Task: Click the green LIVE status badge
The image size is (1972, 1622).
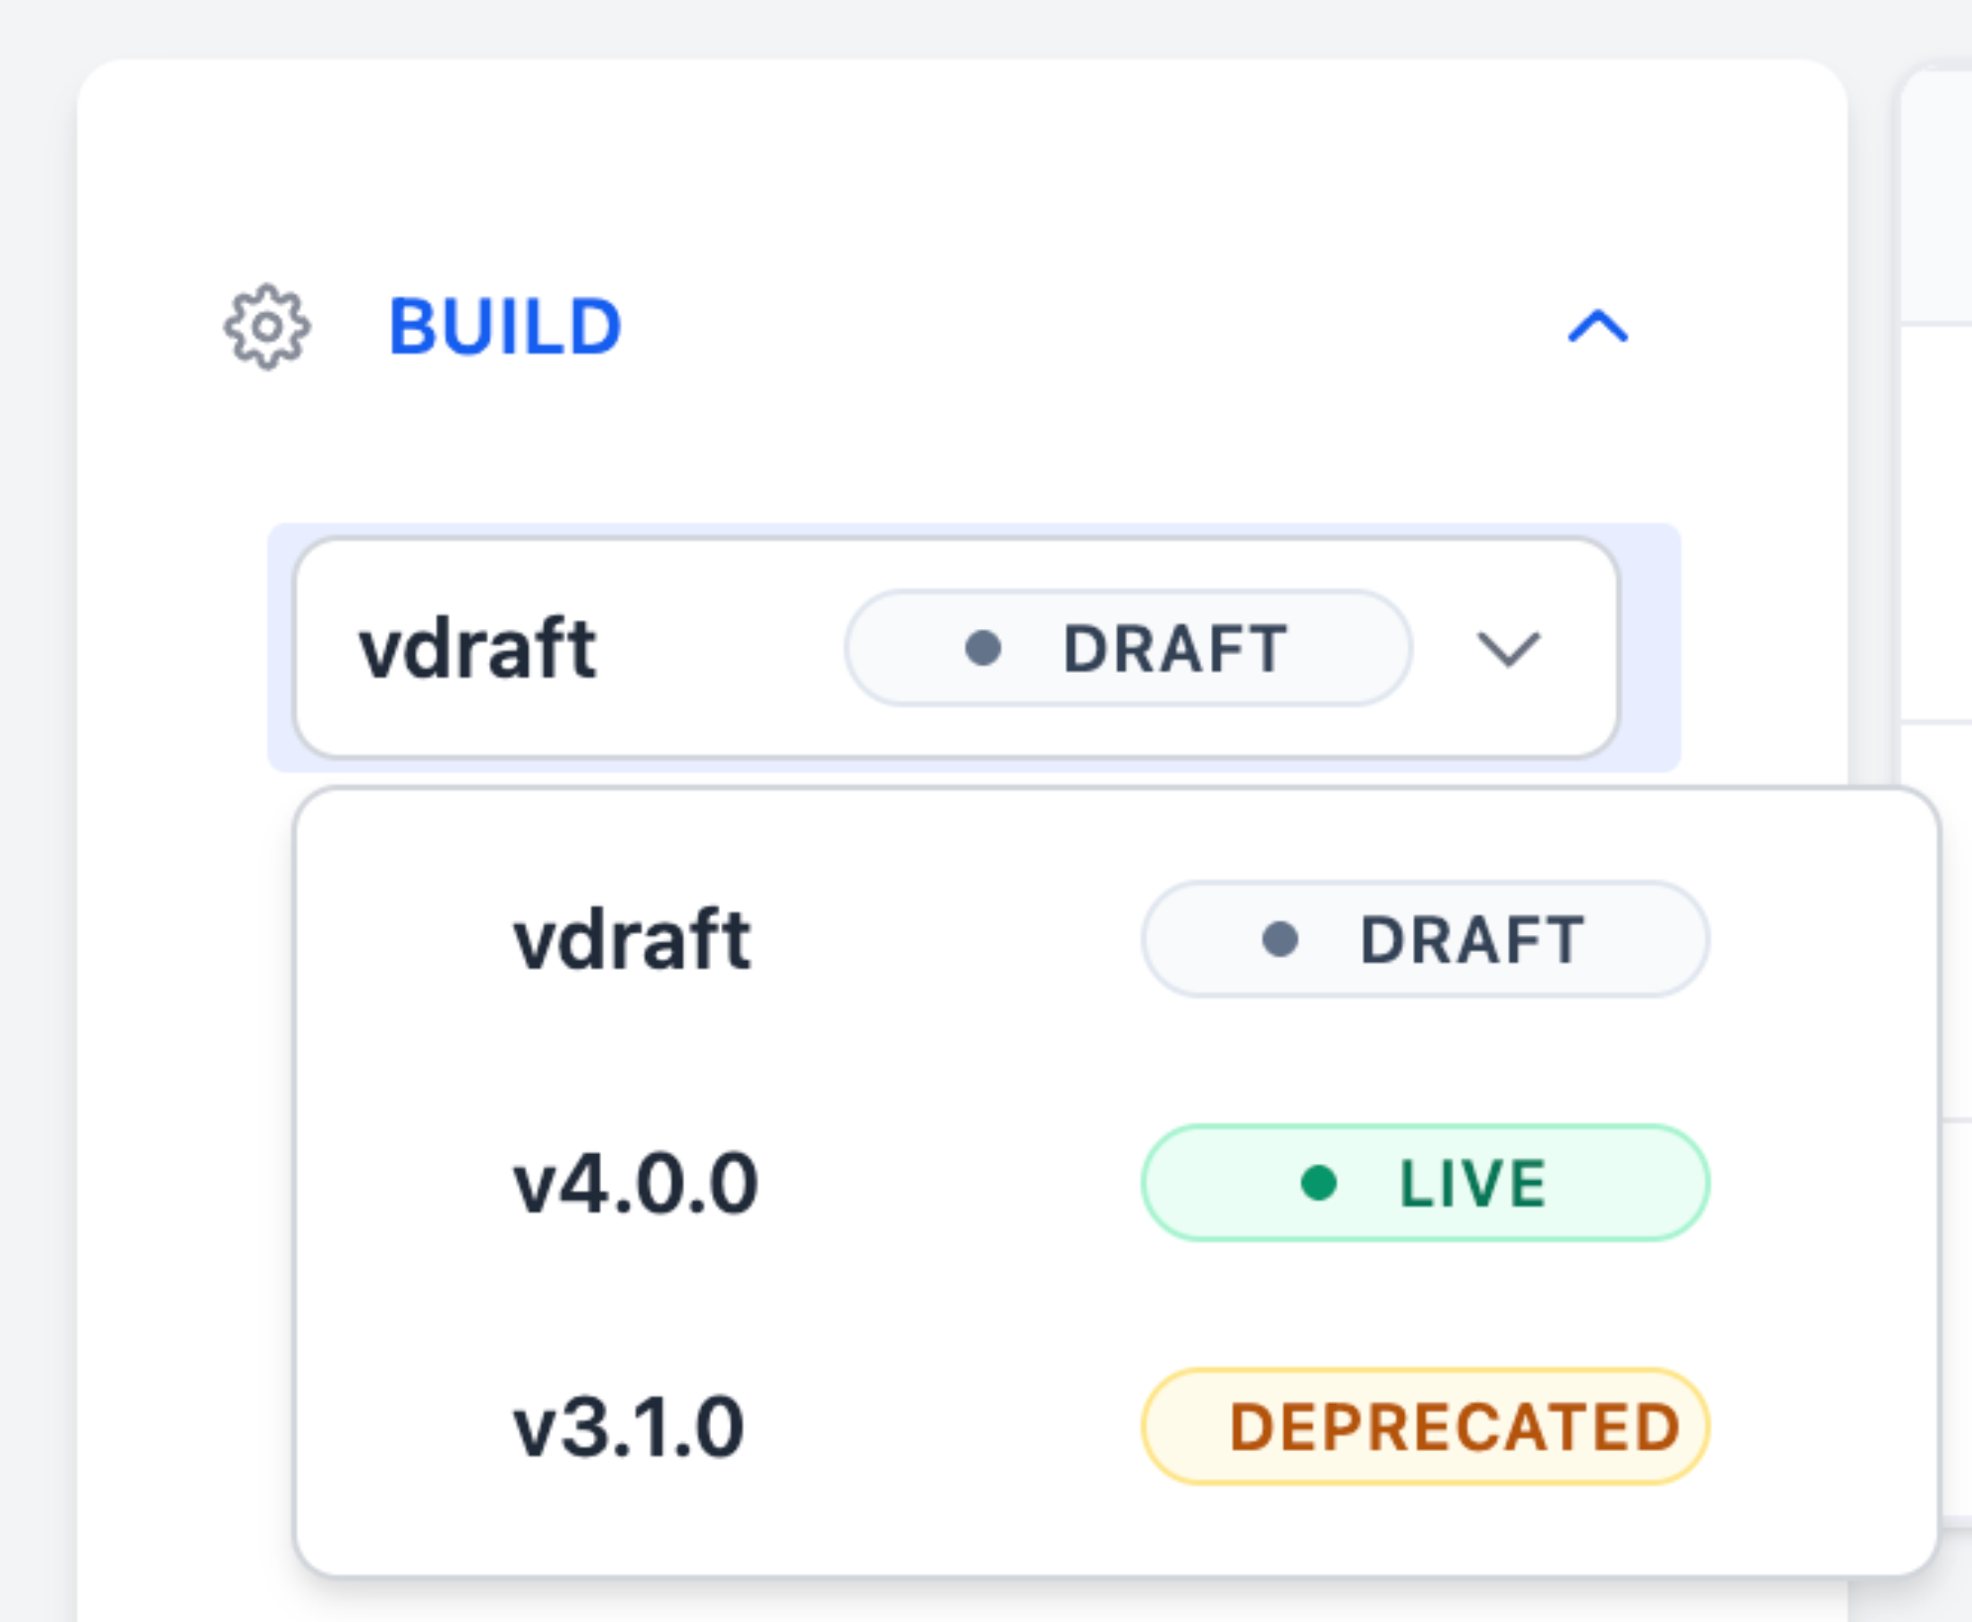Action: [1425, 1184]
